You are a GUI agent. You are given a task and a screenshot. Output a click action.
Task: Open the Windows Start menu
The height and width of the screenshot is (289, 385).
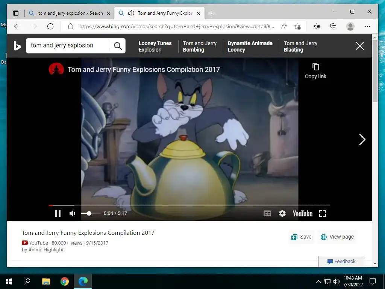9,281
